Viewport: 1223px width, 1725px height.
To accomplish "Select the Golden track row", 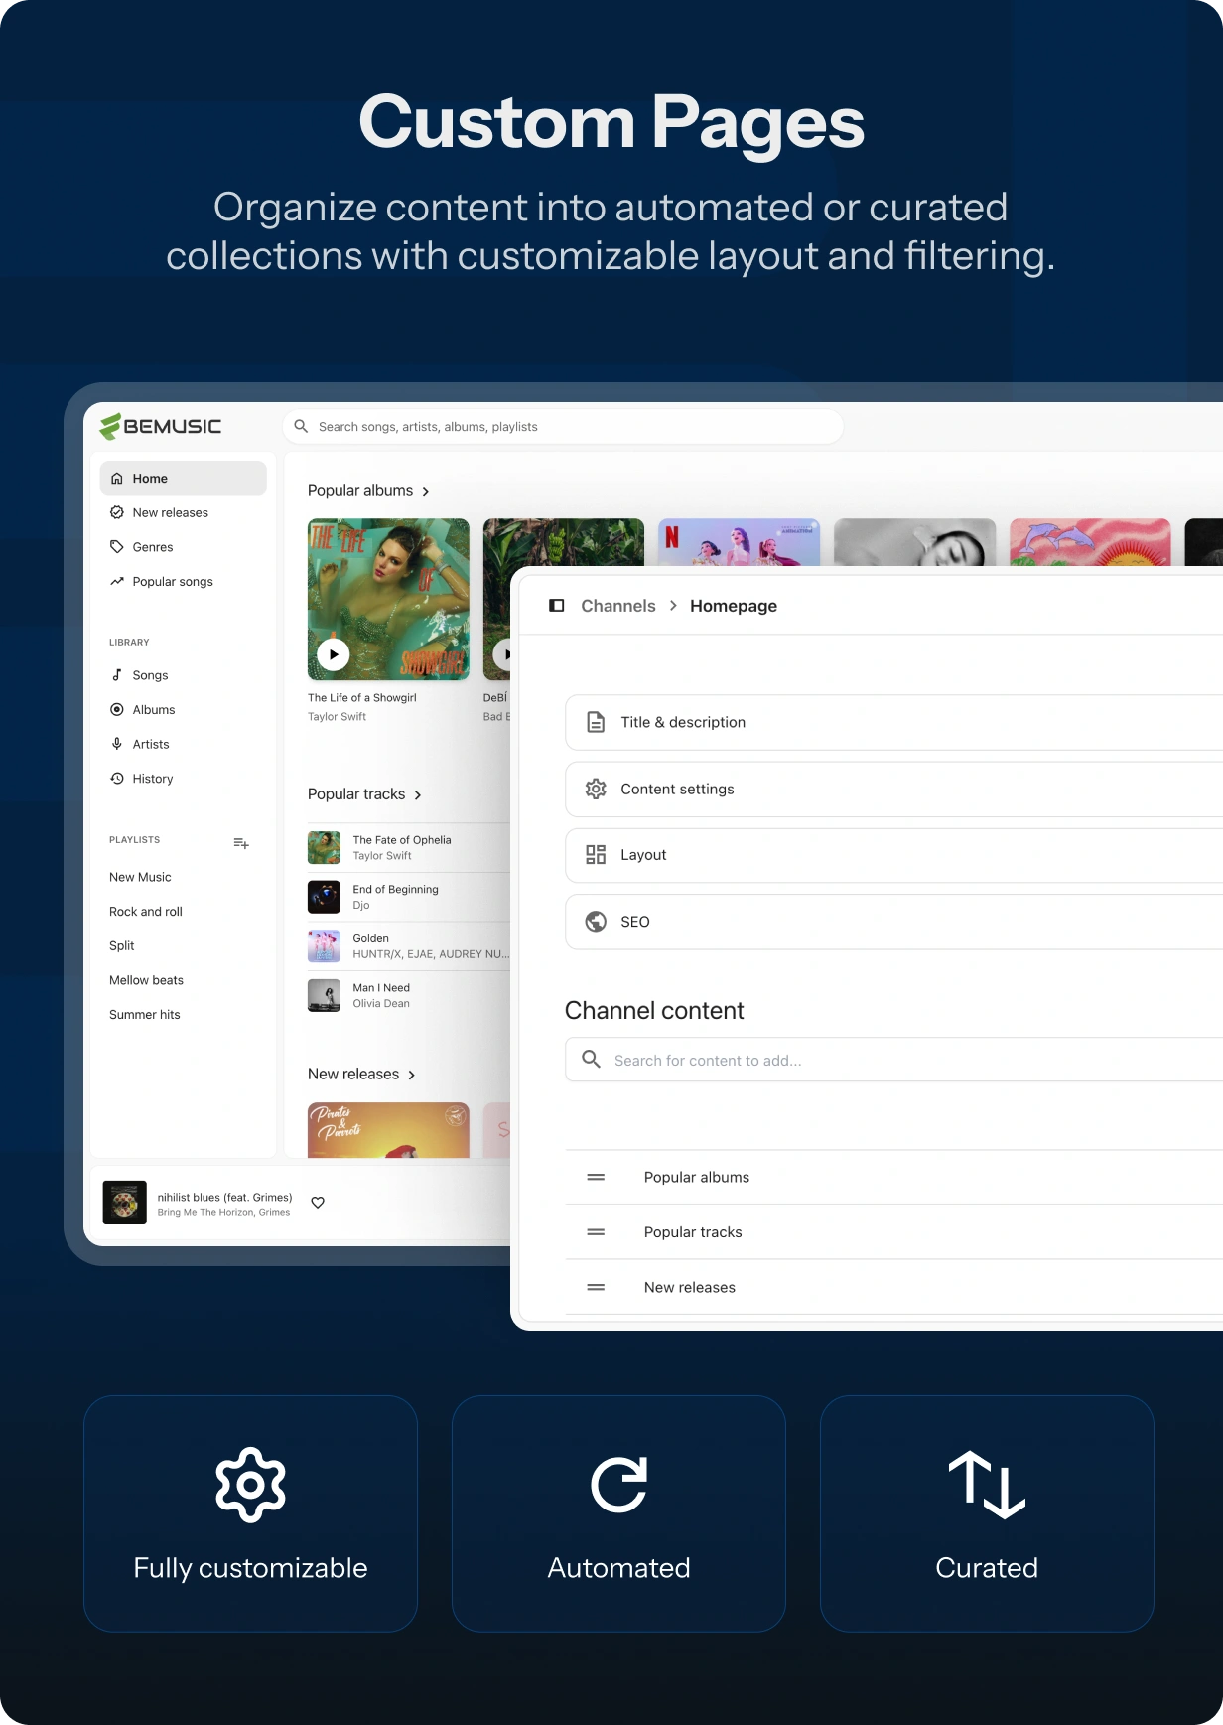I will (409, 945).
